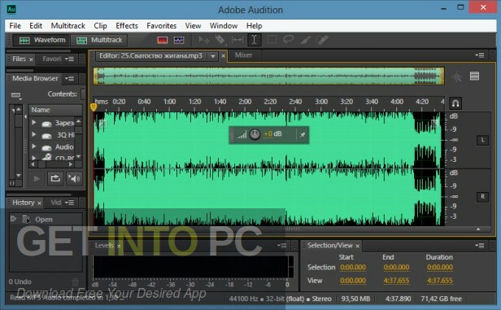Edit the Selection Start time value
Screen dimensions: 501x310
click(353, 268)
